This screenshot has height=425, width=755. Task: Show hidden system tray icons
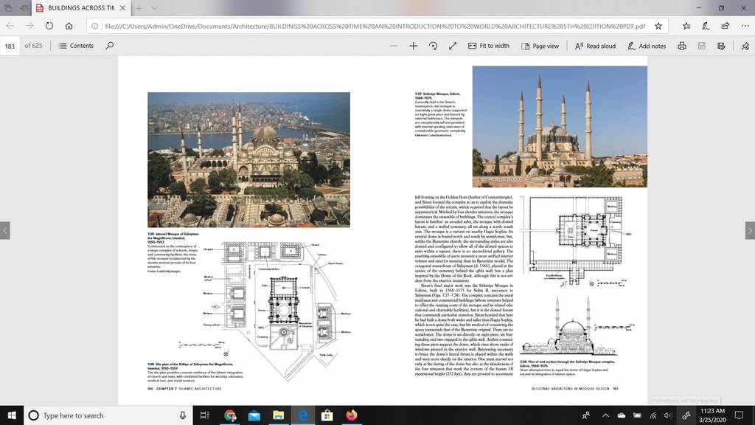pos(606,415)
